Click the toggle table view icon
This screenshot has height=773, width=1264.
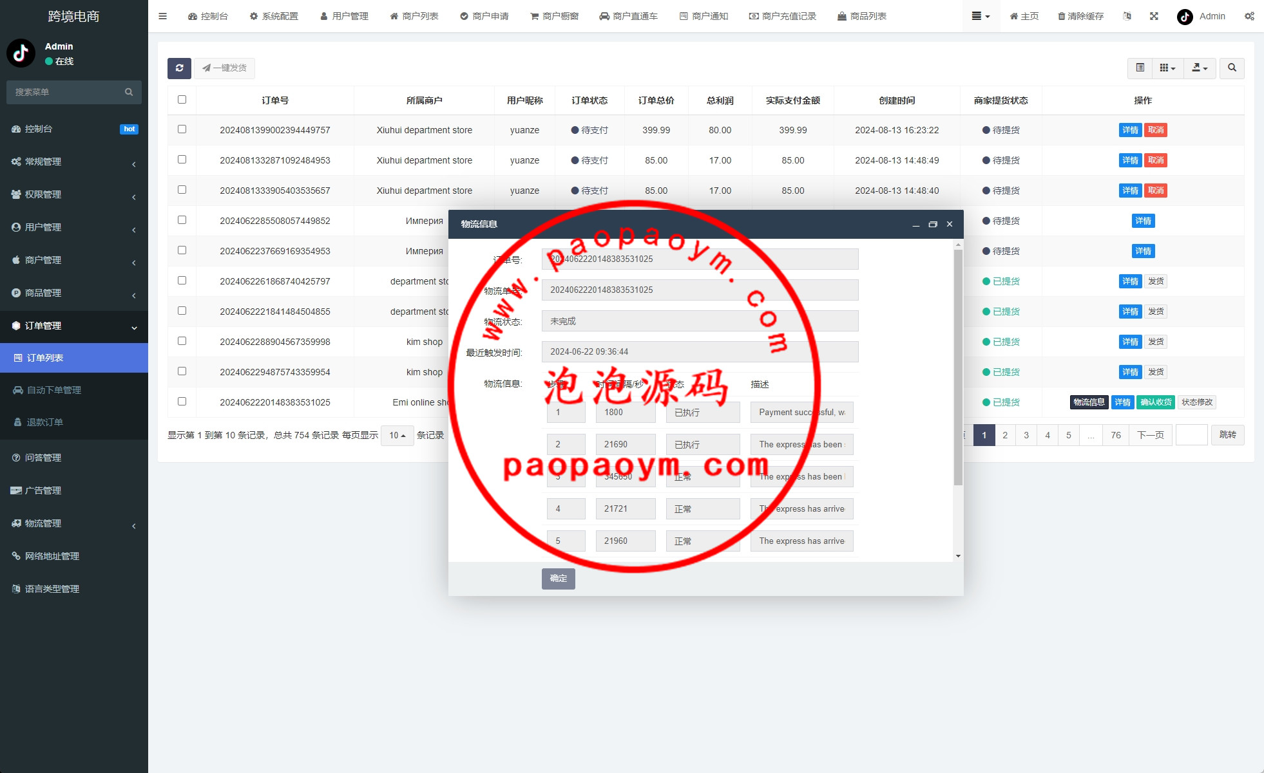click(1140, 68)
